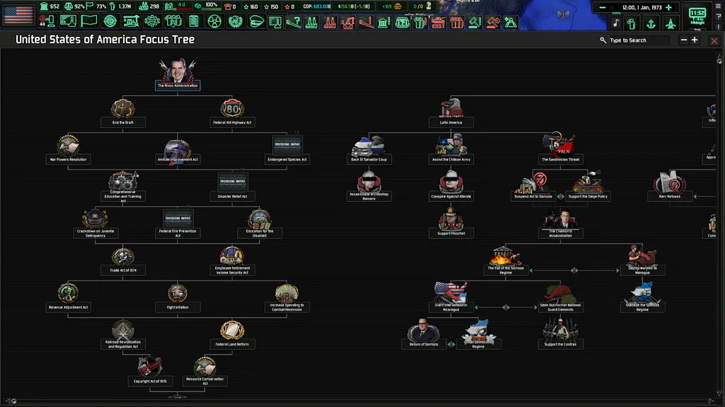Pick Support the Contras focus
The height and width of the screenshot is (407, 725).
click(561, 334)
